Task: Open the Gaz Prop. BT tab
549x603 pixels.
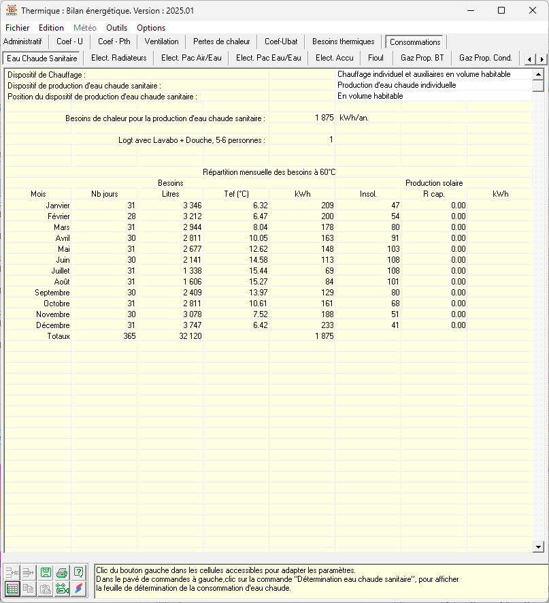Action: point(422,58)
